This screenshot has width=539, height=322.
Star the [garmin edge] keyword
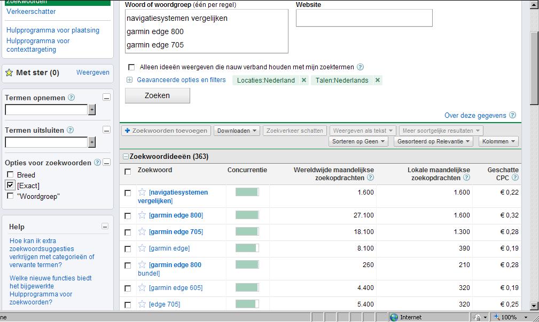(142, 248)
